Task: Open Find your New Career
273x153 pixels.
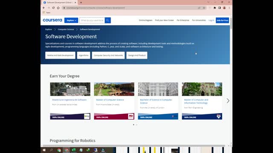Action: click(164, 20)
